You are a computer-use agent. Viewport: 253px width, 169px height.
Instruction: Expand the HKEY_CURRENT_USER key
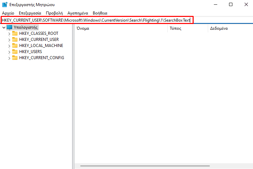(x=9, y=40)
